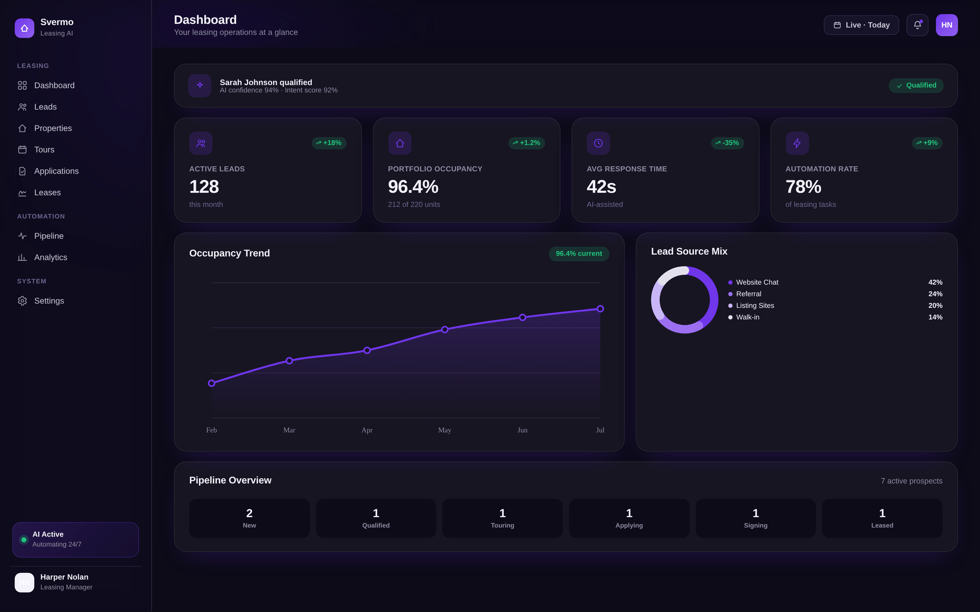Screen dimensions: 980x612
Task: Click the Portfolio Occupancy house icon
Action: 400,143
